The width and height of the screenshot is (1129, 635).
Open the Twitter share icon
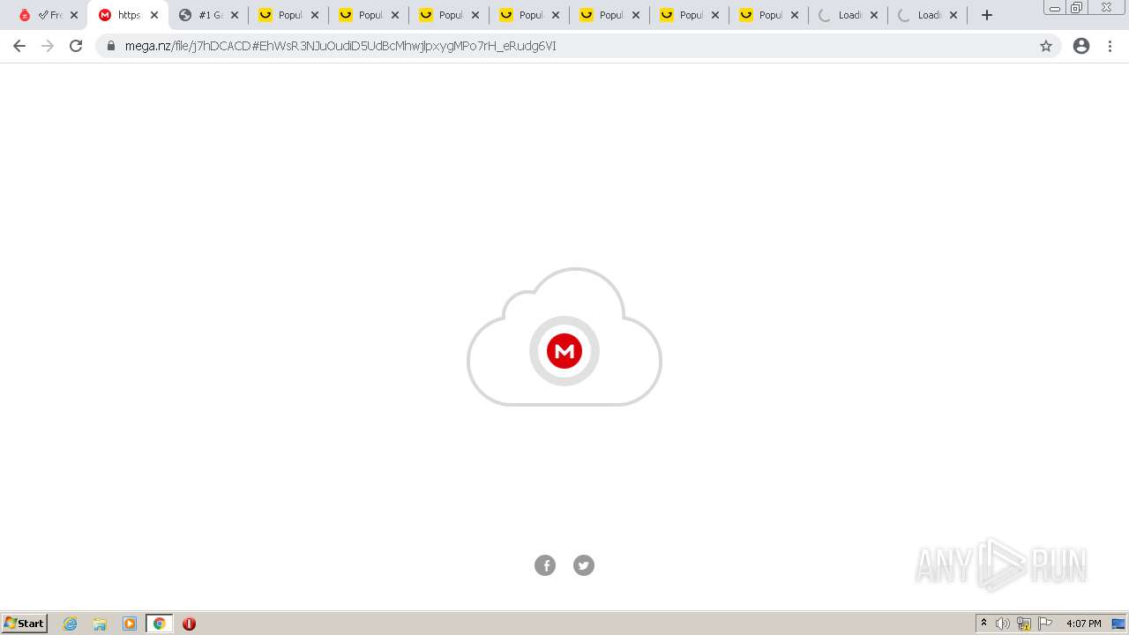tap(584, 565)
